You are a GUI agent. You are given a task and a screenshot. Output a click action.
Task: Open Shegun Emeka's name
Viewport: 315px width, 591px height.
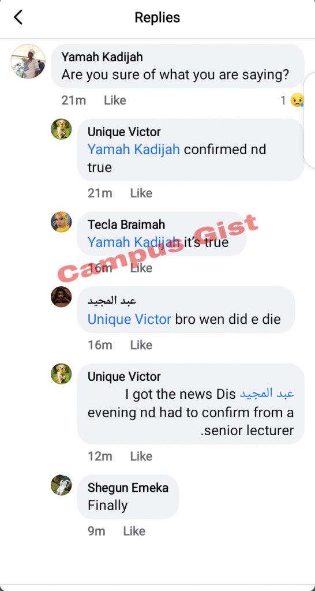pyautogui.click(x=127, y=488)
